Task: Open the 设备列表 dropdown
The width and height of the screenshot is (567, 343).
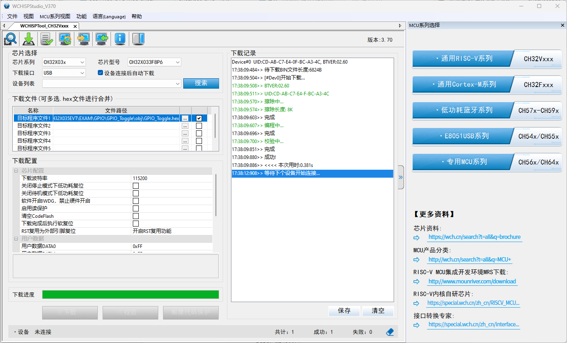Action: coord(112,83)
